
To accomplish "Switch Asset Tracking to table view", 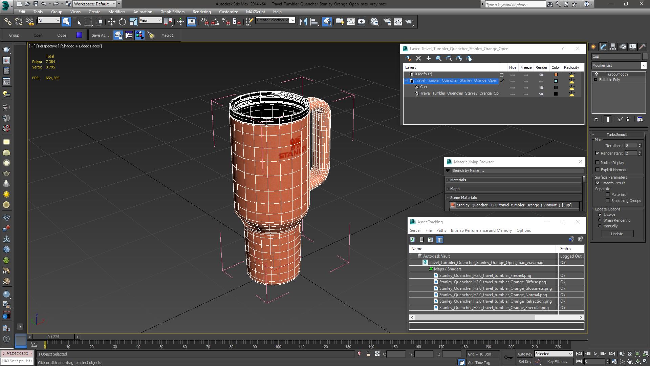I will tap(440, 240).
